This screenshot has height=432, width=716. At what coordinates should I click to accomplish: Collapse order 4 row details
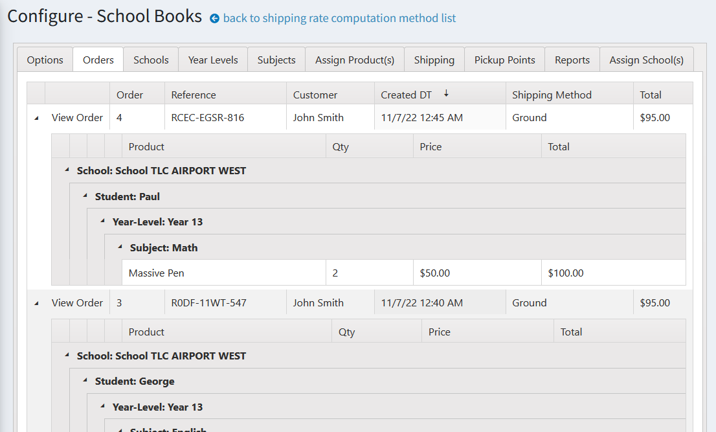36,118
